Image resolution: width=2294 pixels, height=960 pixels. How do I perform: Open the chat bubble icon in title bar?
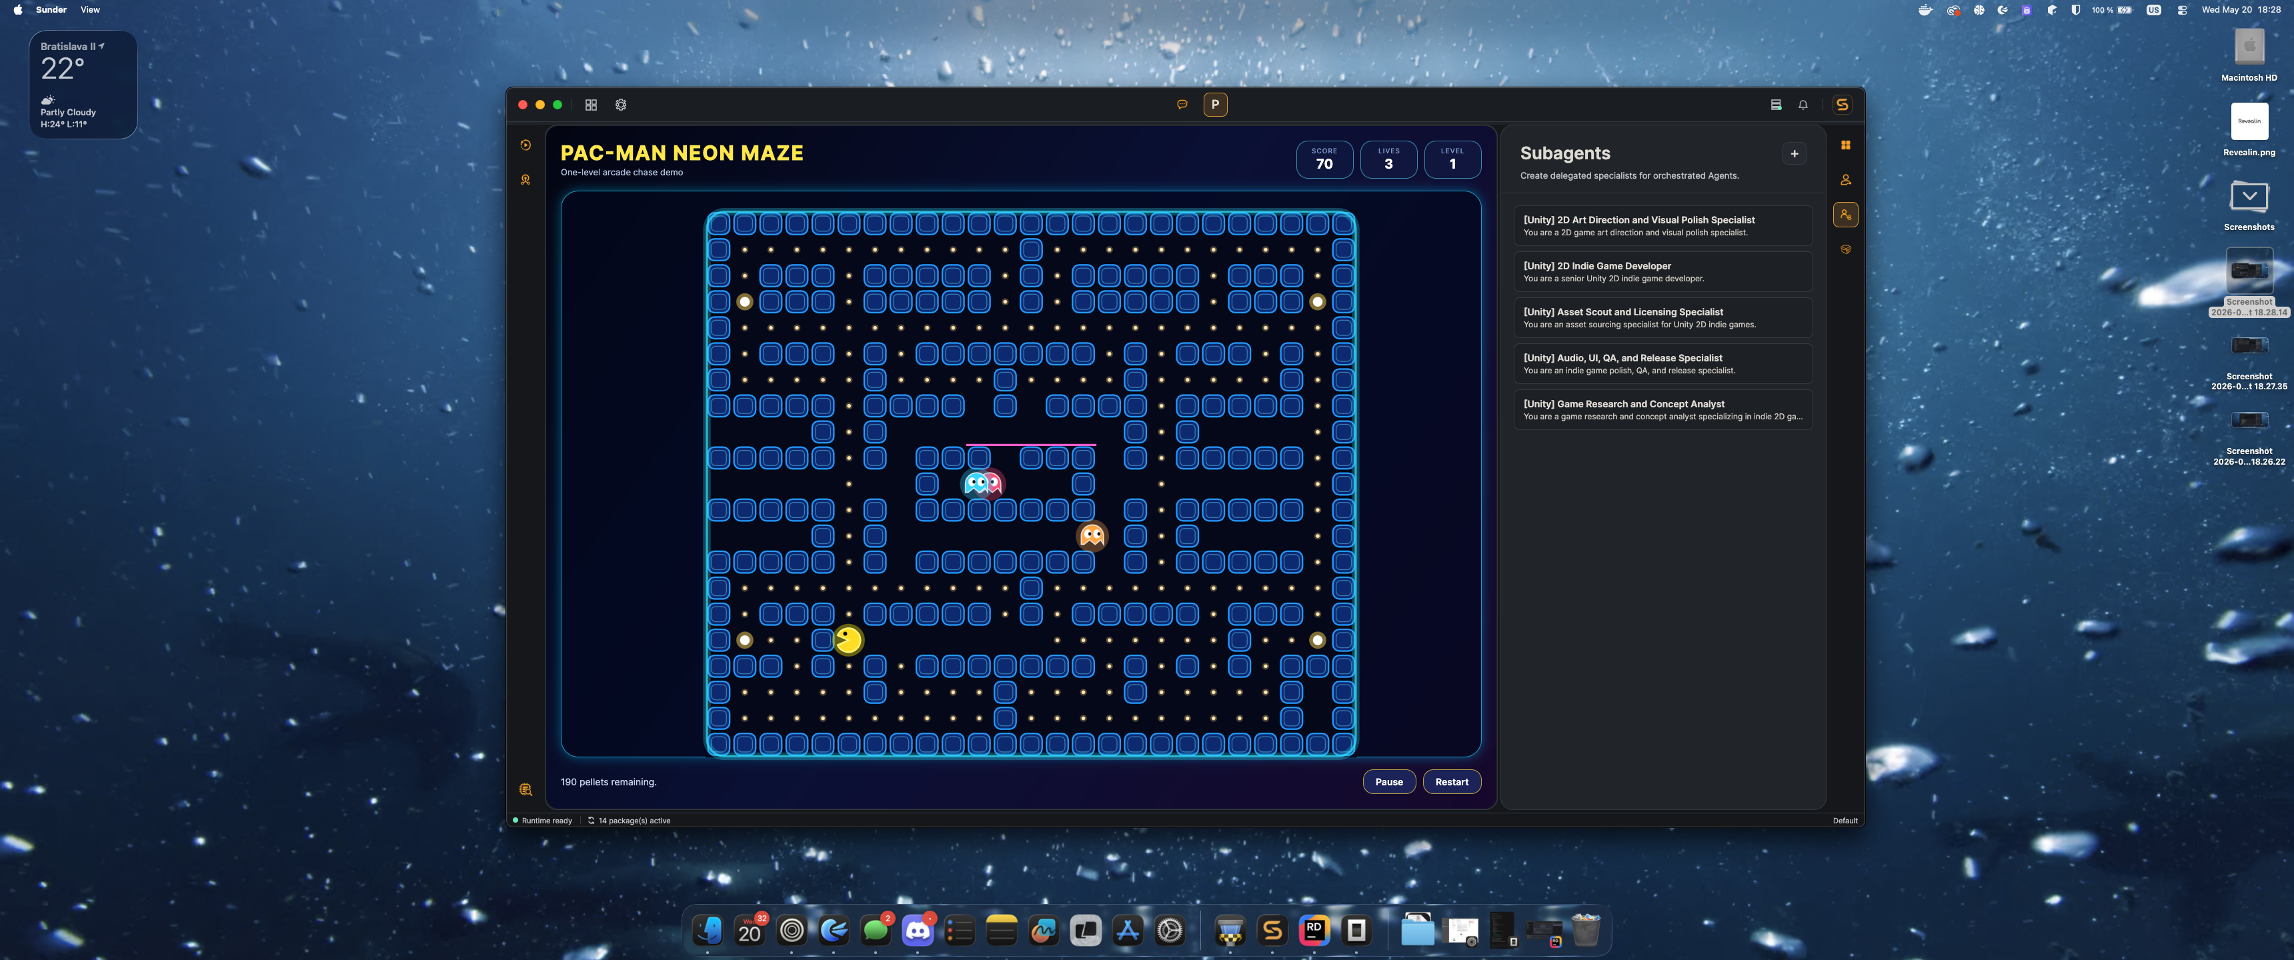1182,105
